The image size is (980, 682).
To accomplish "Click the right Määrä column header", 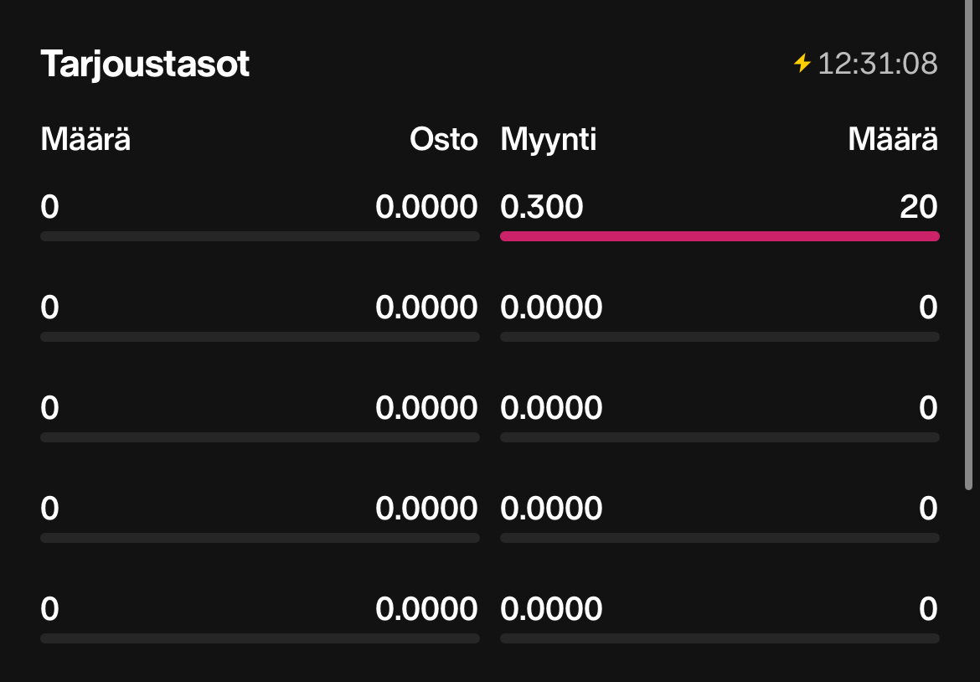I will 893,139.
